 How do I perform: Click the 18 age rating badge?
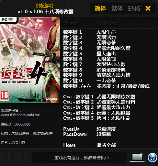coord(5,95)
